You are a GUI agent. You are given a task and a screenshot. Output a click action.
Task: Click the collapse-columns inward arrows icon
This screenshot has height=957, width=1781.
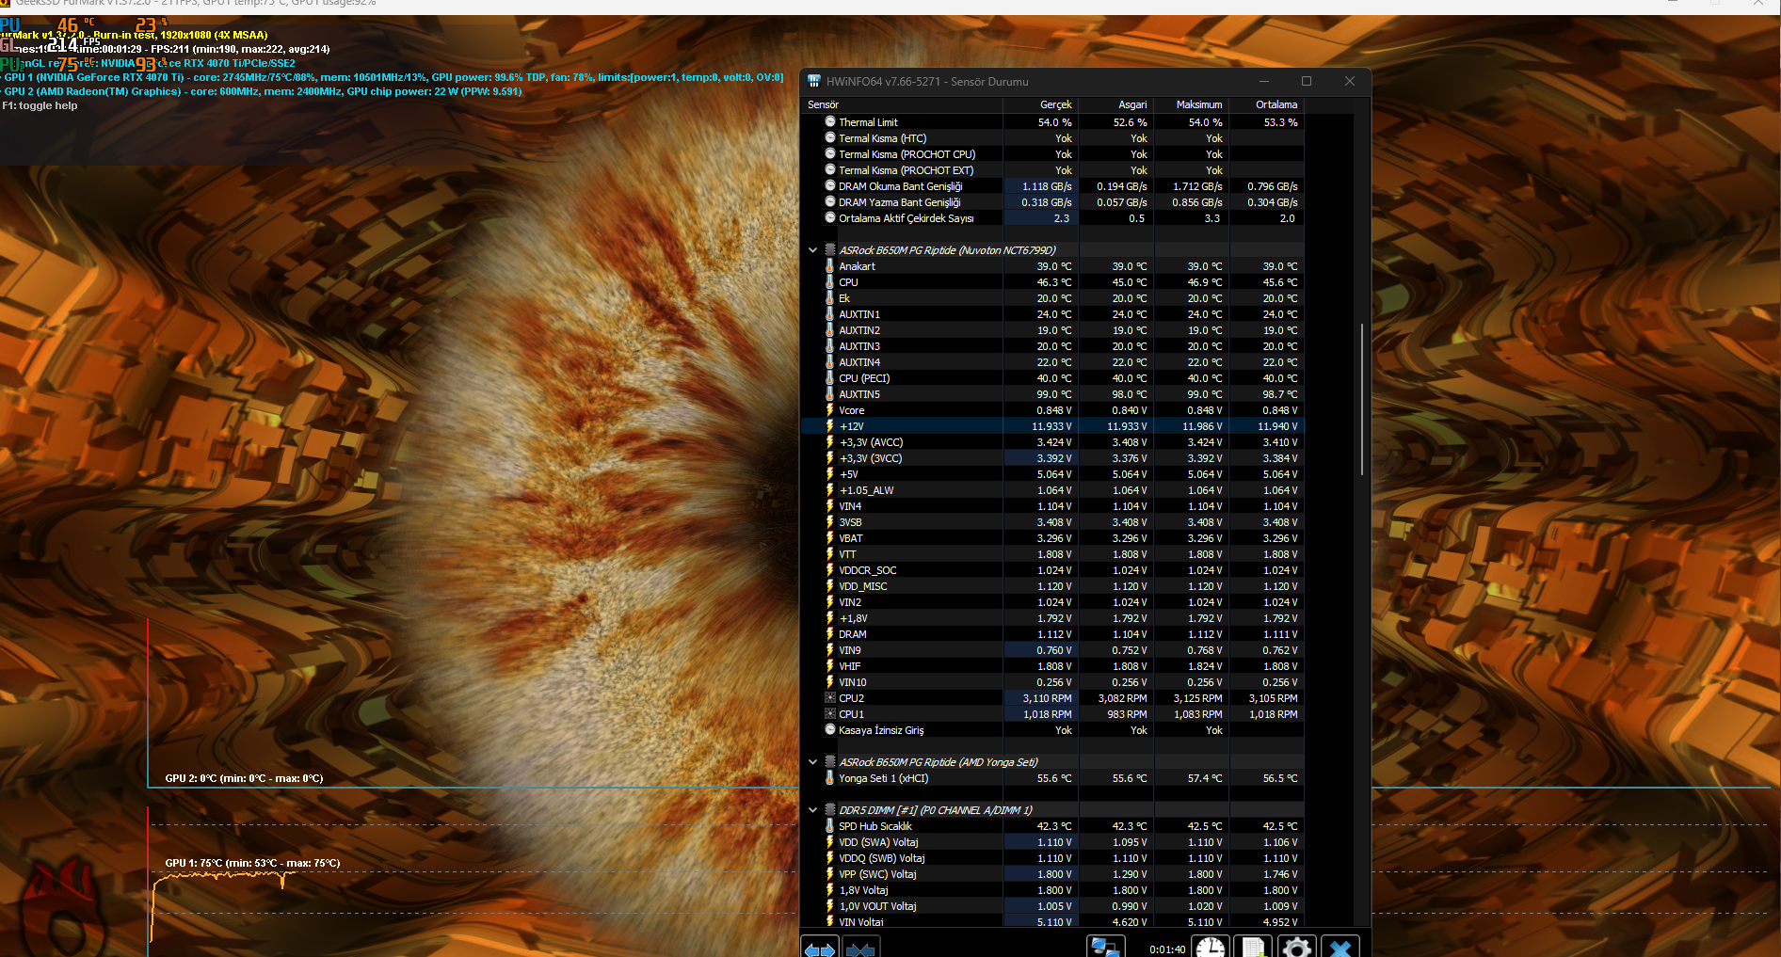pos(860,948)
